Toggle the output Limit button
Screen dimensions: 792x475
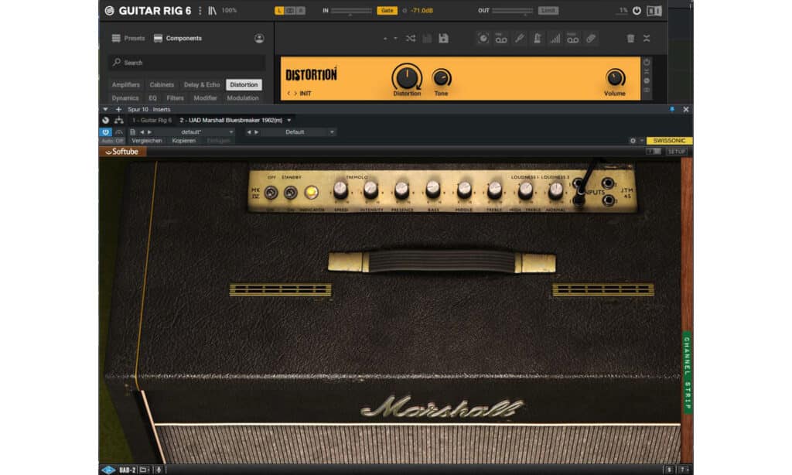(x=548, y=11)
